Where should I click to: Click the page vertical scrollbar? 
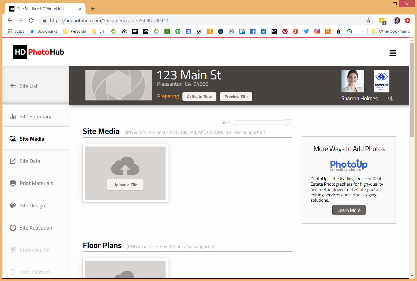[x=412, y=90]
